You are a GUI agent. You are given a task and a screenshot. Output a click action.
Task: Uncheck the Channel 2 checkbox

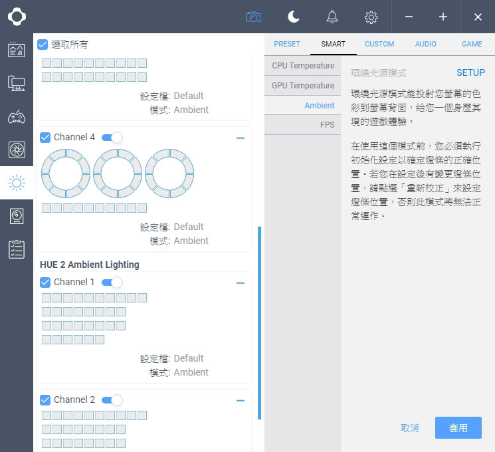tap(45, 400)
